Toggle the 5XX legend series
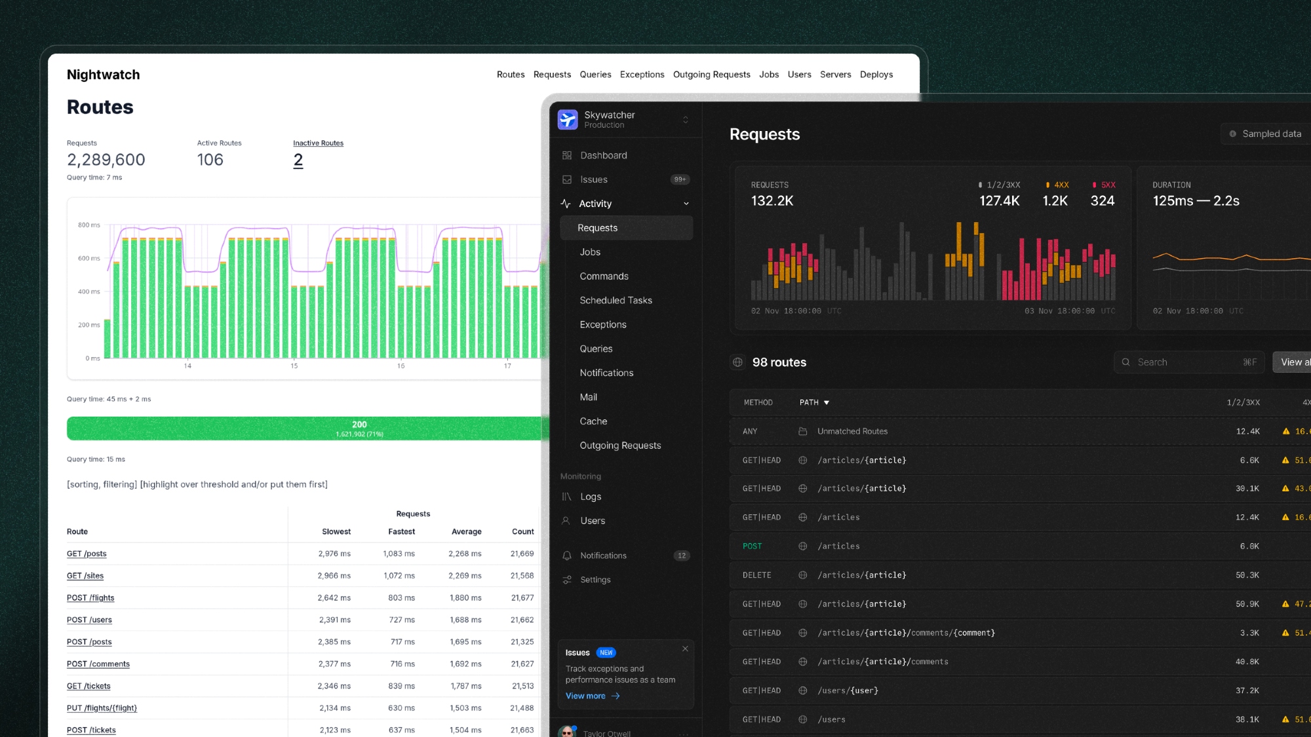 click(1103, 185)
